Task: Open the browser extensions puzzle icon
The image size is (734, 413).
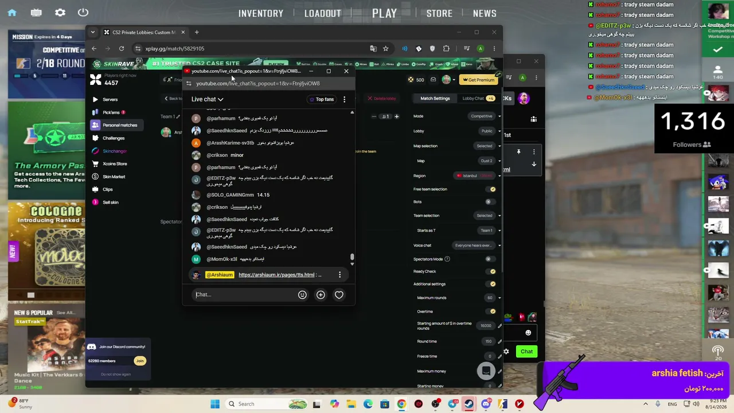Action: [446, 49]
